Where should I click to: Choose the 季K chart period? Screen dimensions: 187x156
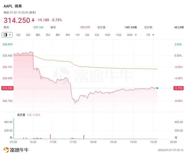coord(58,35)
